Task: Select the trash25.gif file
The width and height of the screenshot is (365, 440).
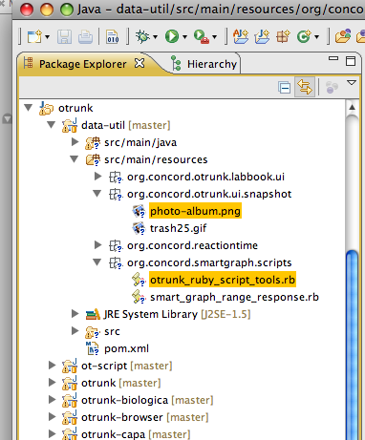Action: pos(178,228)
